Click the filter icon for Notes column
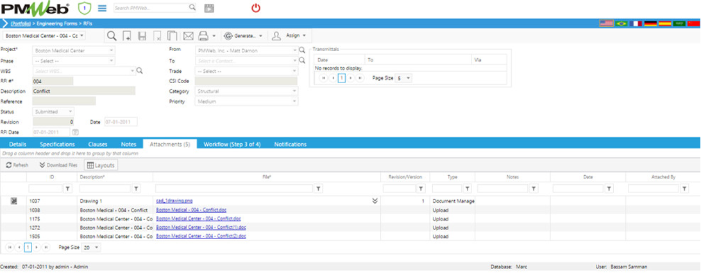This screenshot has height=273, width=701. pyautogui.click(x=534, y=189)
